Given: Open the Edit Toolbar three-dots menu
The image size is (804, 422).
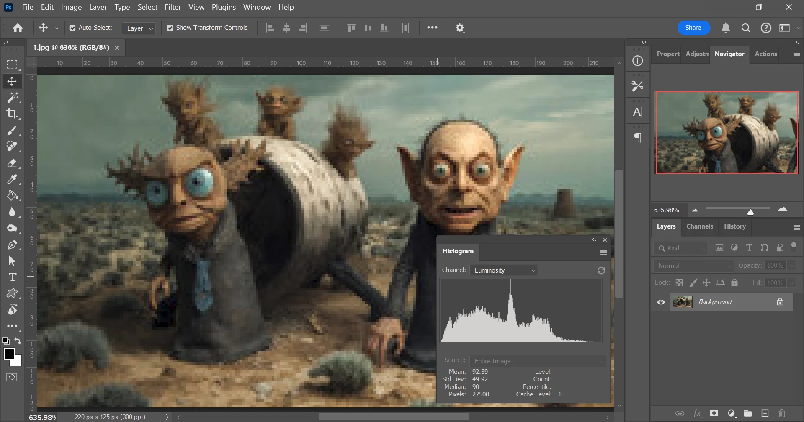Looking at the screenshot, I should click(12, 326).
